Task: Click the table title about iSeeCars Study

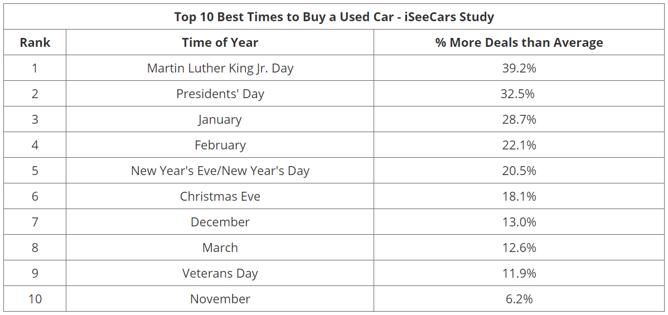Action: (334, 17)
